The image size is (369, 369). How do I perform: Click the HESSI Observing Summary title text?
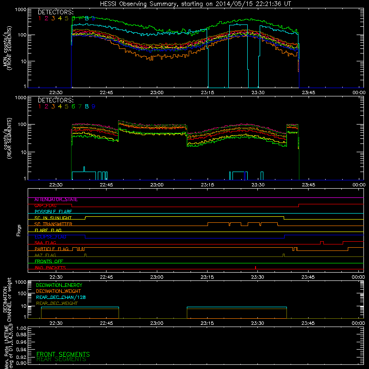click(x=195, y=4)
